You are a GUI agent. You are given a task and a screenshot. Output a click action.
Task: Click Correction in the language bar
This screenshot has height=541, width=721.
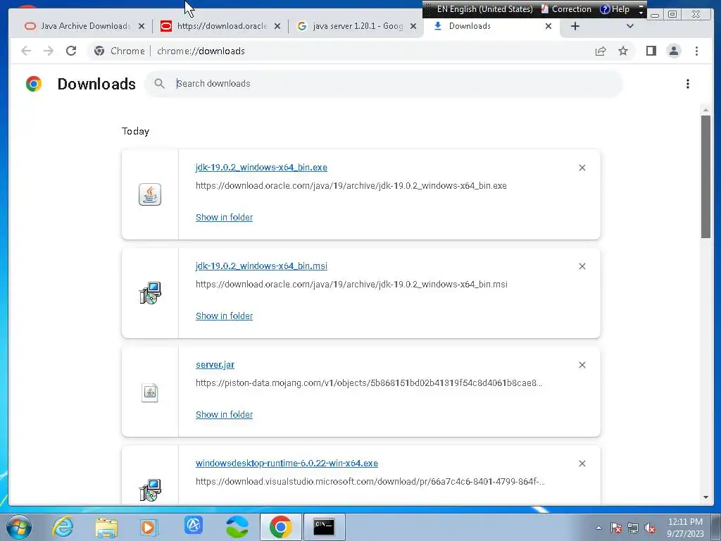tap(566, 9)
